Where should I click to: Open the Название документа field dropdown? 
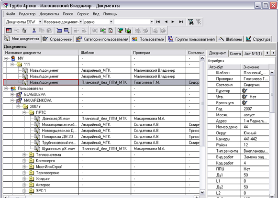81,22
